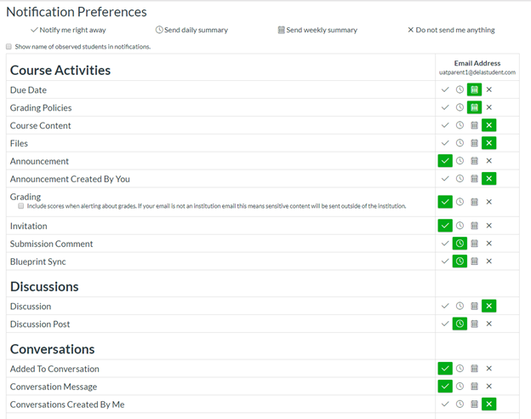The height and width of the screenshot is (419, 531).
Task: Set Conversation Message to daily summary
Action: [x=460, y=387]
